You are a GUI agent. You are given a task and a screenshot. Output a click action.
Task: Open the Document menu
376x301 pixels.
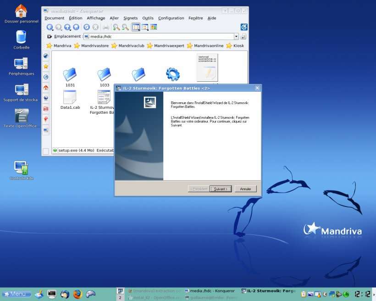(55, 18)
